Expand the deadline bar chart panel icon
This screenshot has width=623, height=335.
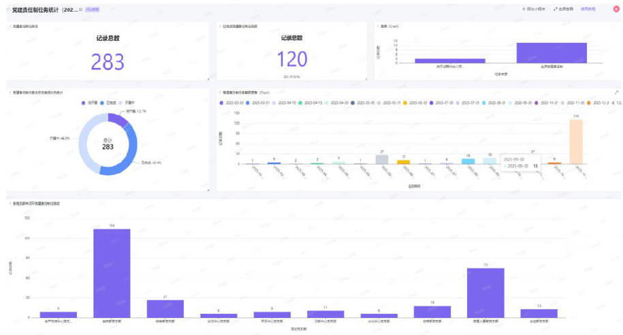click(x=616, y=92)
